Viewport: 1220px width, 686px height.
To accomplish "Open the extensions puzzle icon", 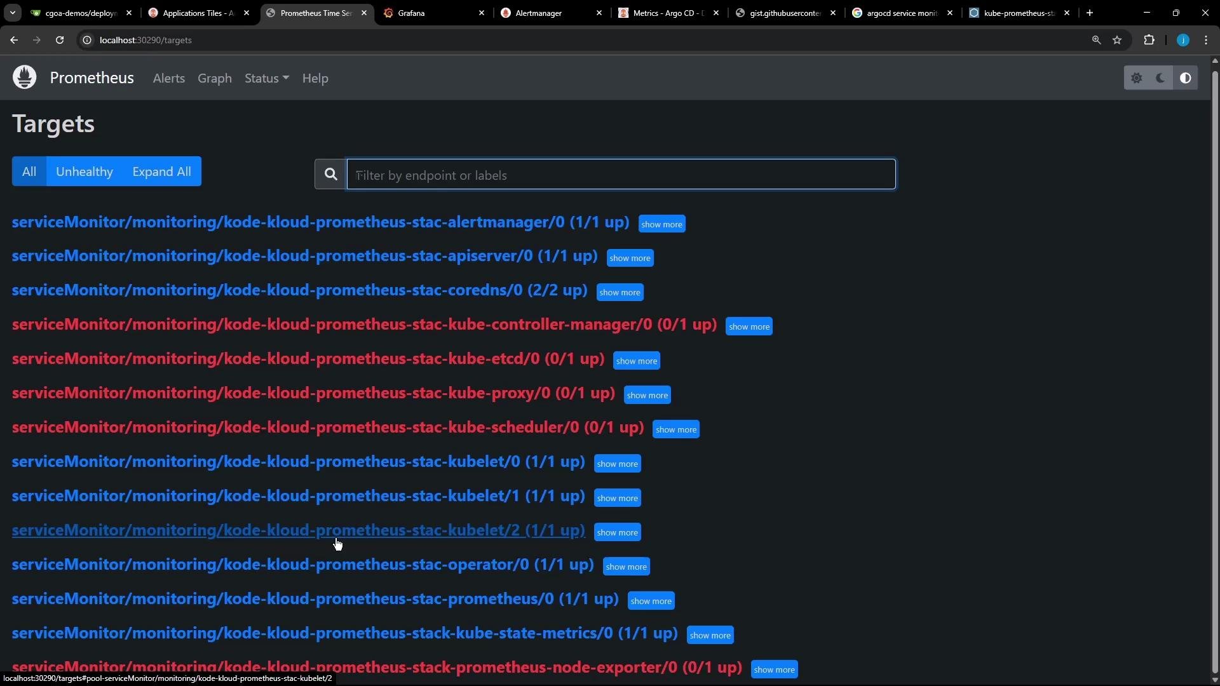I will 1149,40.
